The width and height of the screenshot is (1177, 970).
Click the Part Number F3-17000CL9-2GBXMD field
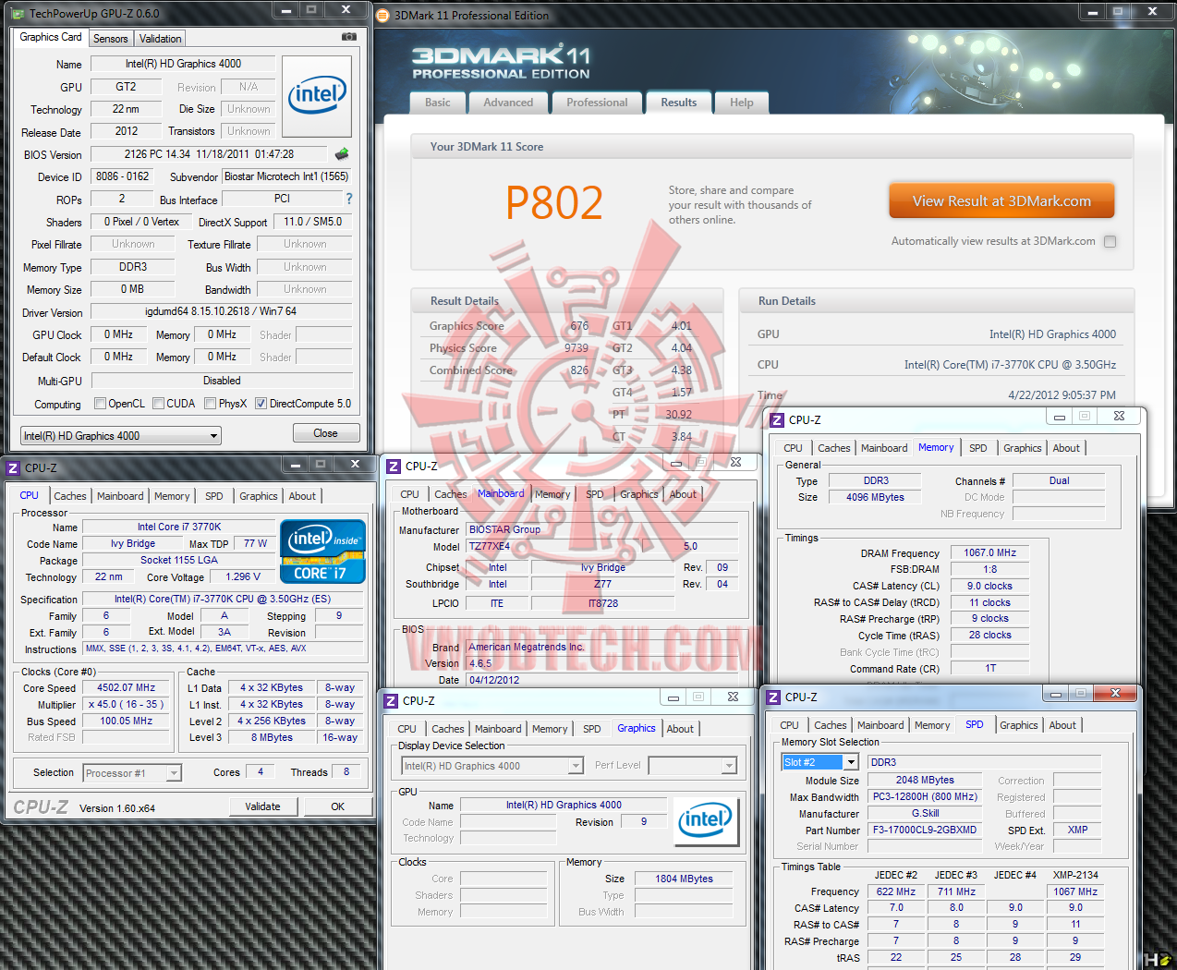coord(924,830)
